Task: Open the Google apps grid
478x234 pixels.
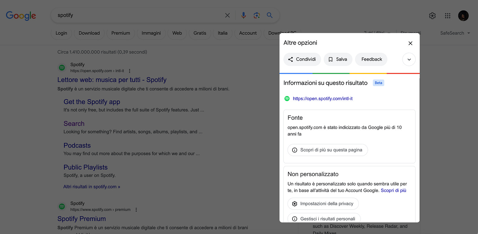Action: tap(447, 16)
